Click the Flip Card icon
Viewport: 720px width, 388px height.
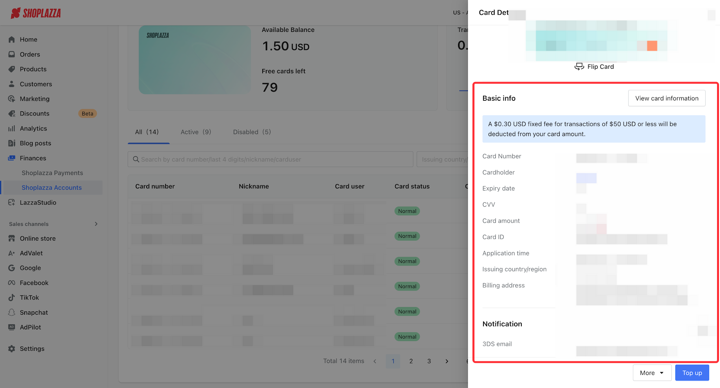pyautogui.click(x=579, y=67)
